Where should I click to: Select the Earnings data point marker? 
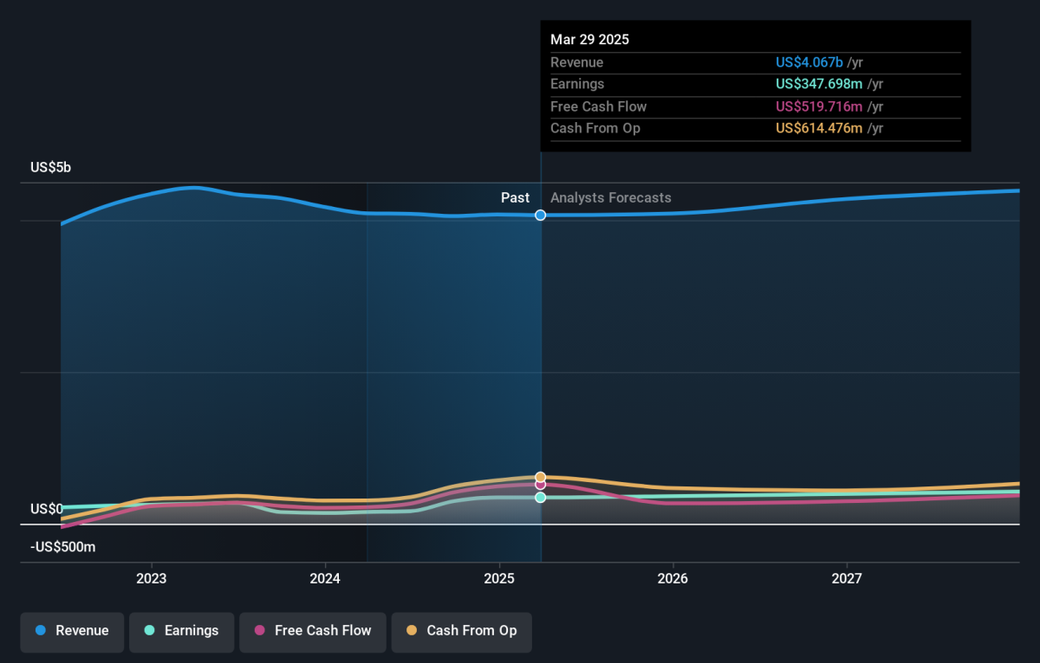(x=541, y=498)
